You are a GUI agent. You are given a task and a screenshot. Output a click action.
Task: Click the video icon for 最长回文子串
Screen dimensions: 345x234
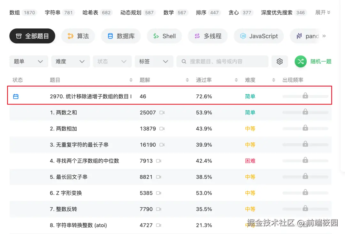[x=159, y=177]
